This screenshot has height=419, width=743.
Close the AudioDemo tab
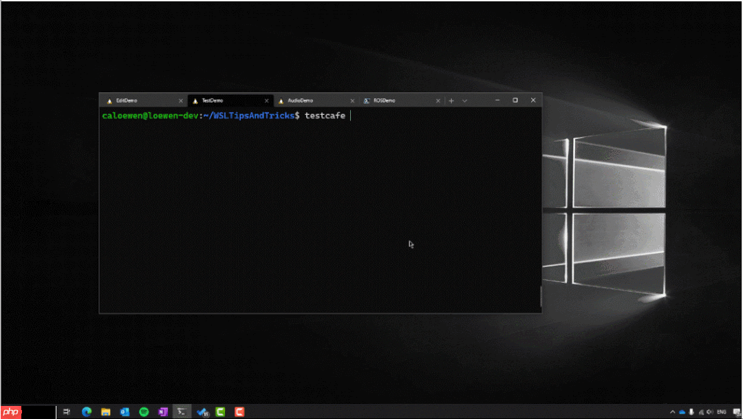353,100
